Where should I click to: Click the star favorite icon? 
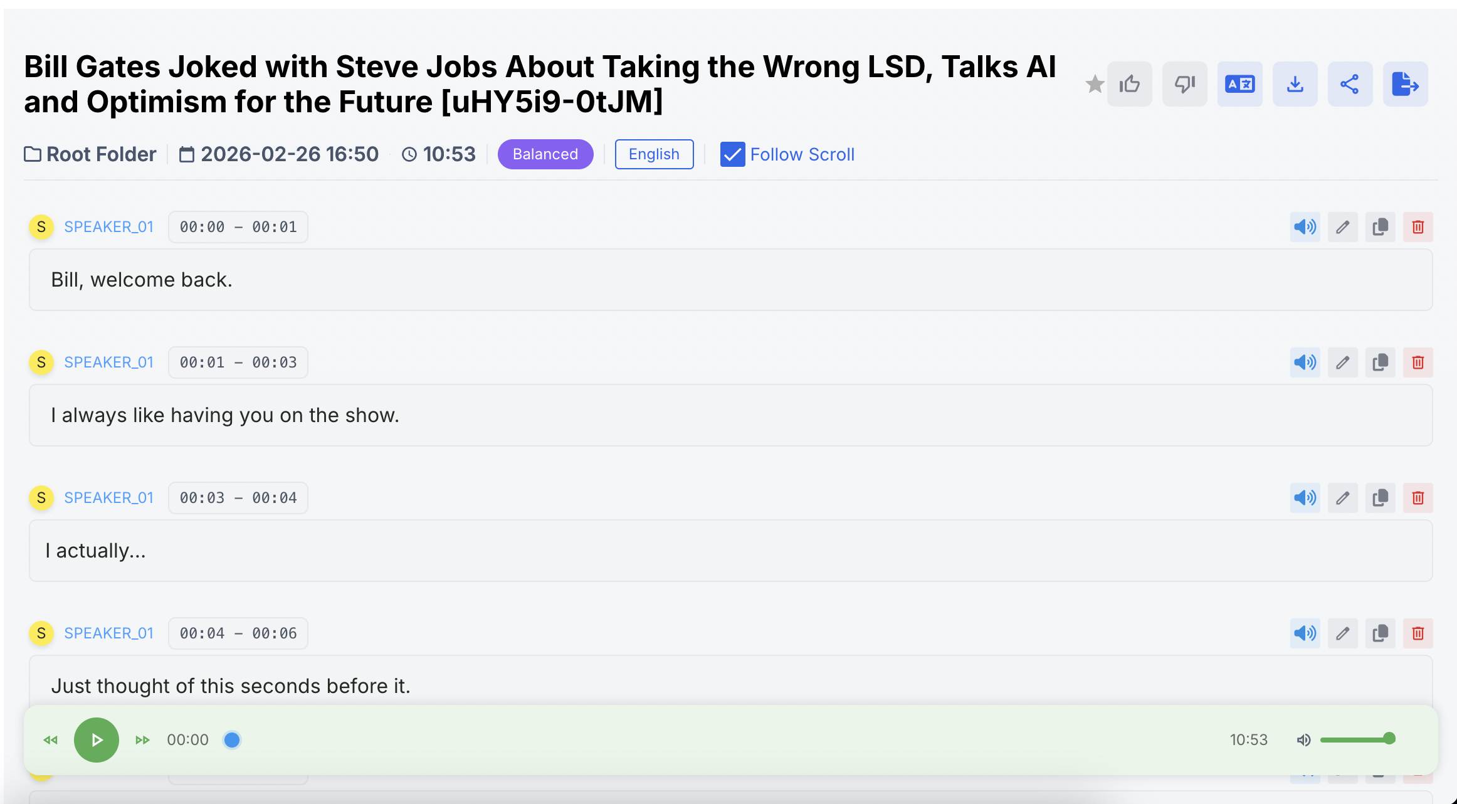coord(1094,84)
